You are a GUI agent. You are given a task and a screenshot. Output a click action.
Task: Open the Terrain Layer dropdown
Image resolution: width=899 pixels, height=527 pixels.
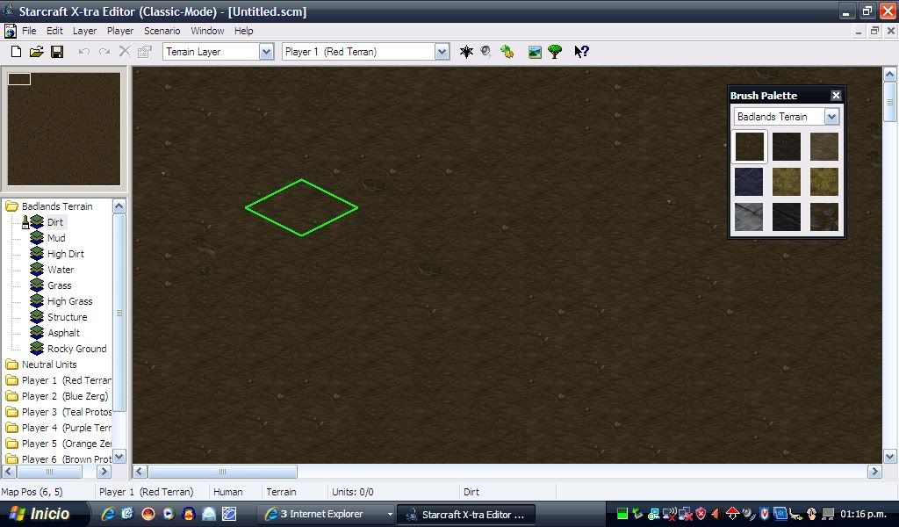click(x=266, y=52)
